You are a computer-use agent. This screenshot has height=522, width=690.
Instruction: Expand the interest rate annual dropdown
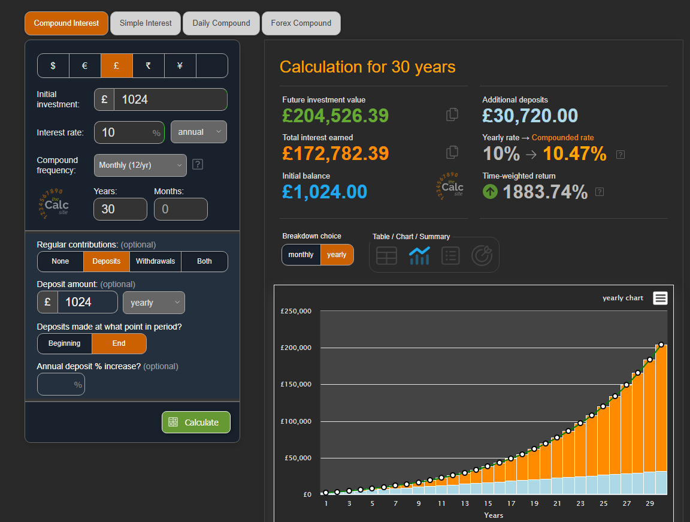pos(198,132)
